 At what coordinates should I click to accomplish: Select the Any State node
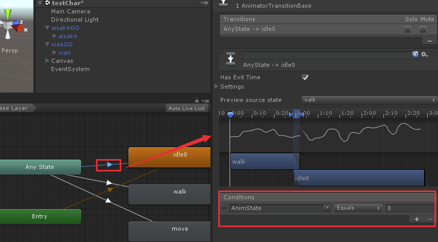40,167
